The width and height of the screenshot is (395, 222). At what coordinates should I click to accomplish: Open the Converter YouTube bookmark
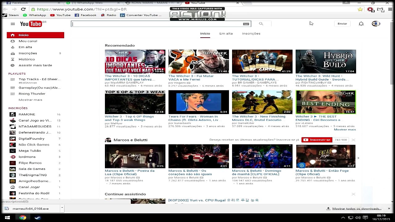(x=141, y=15)
